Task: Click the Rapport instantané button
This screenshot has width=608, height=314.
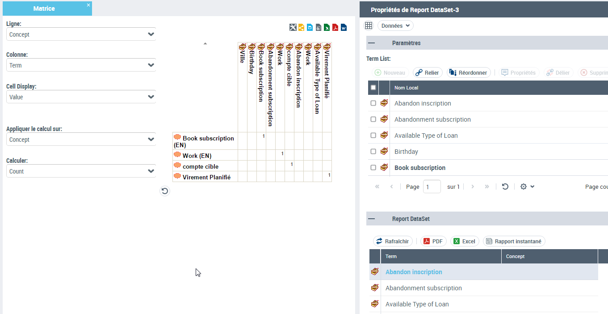Action: pos(514,242)
